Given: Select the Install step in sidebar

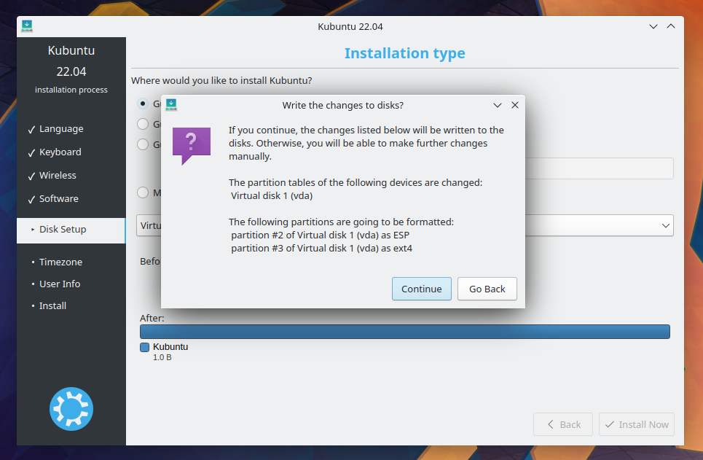Looking at the screenshot, I should coord(52,306).
